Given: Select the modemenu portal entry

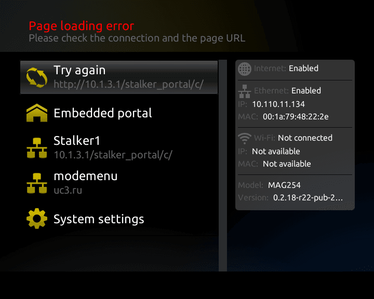Looking at the screenshot, I should 86,176.
